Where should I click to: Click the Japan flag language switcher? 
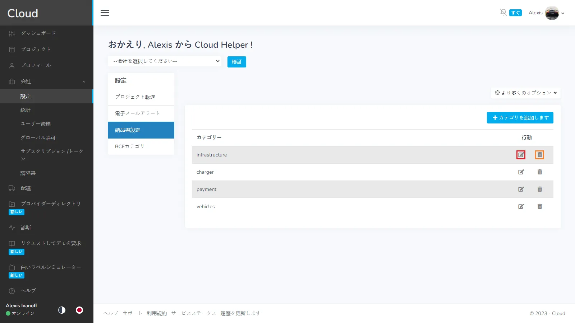point(79,310)
